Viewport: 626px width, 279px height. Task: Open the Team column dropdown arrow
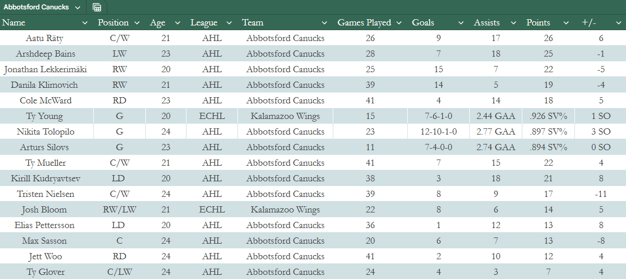pyautogui.click(x=324, y=23)
